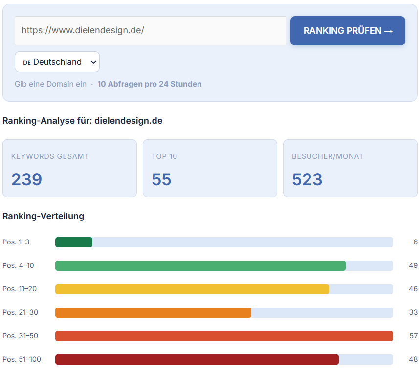Click the value 57 for Pos. 31–50
Image resolution: width=419 pixels, height=374 pixels.
[414, 336]
